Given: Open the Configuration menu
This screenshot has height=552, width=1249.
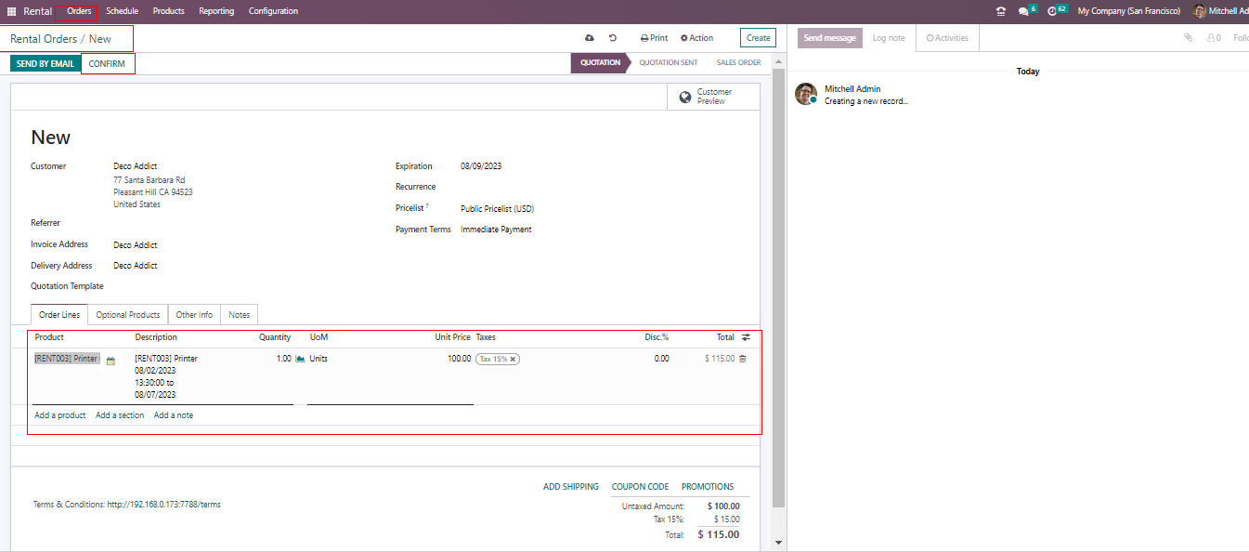Looking at the screenshot, I should 273,11.
